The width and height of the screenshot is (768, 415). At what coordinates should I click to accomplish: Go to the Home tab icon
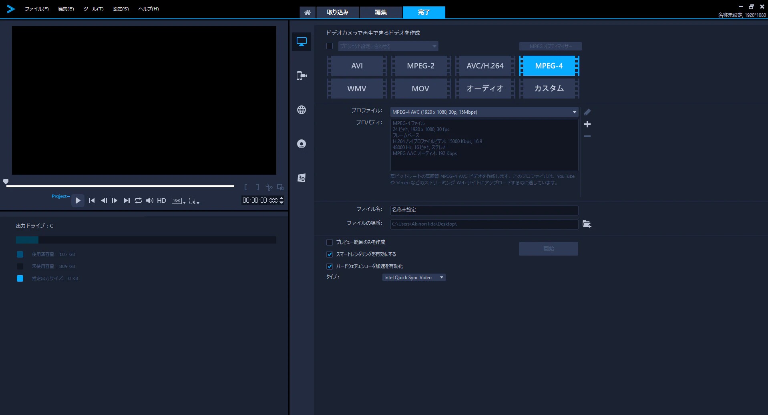pos(307,12)
